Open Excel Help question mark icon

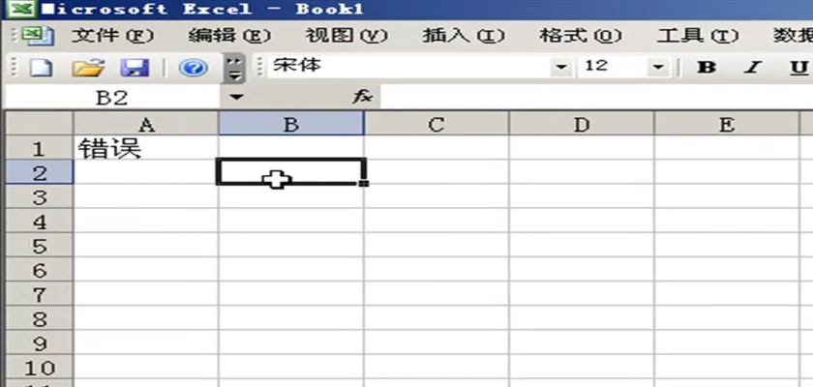[193, 68]
